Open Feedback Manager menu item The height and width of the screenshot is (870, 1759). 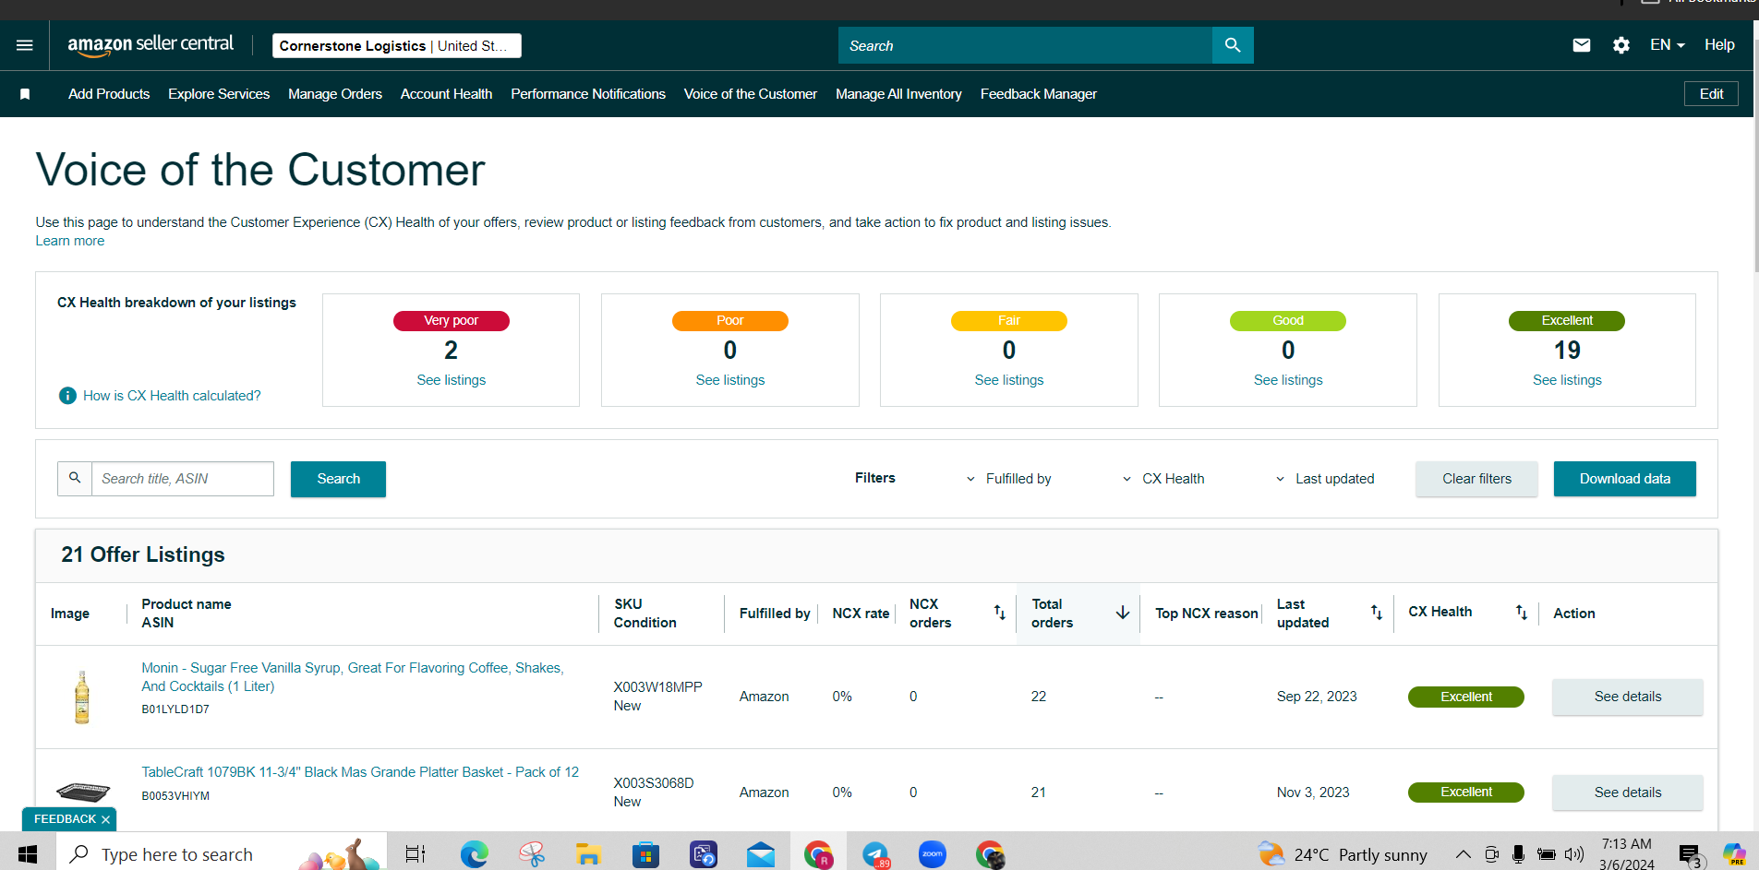1039,94
